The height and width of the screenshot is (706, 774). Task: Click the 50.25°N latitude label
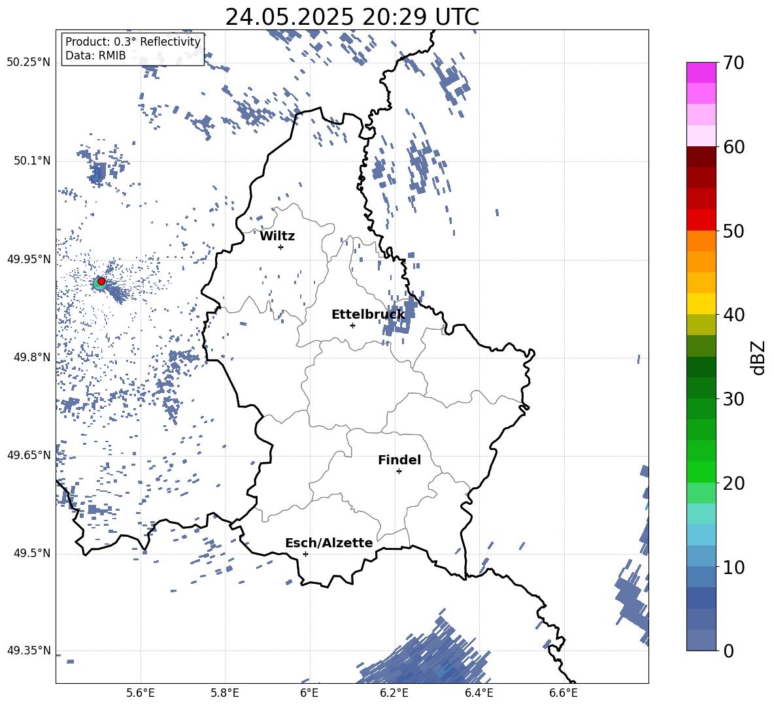[x=29, y=63]
